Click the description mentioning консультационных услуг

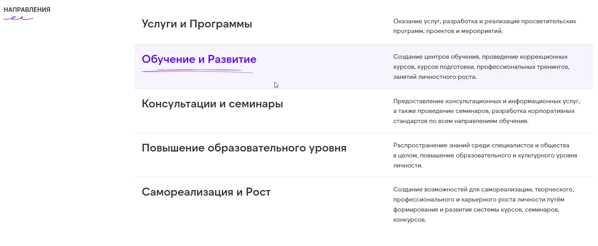486,112
